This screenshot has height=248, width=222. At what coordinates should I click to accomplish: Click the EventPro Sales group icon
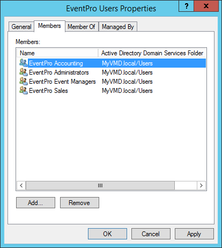[24, 90]
